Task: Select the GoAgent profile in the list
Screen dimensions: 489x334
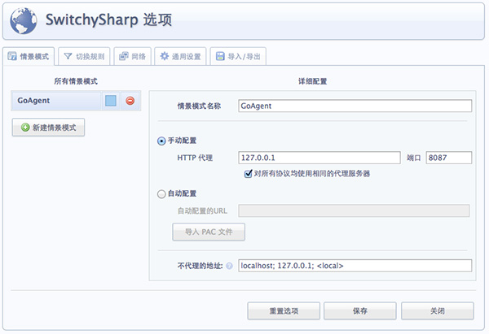Action: (x=56, y=101)
